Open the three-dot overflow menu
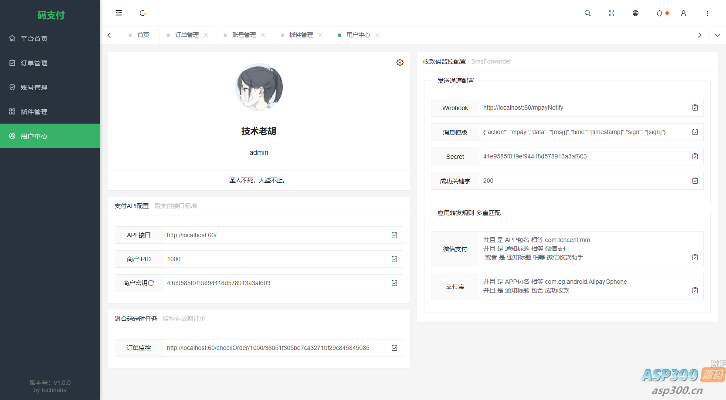This screenshot has width=726, height=400. 707,13
